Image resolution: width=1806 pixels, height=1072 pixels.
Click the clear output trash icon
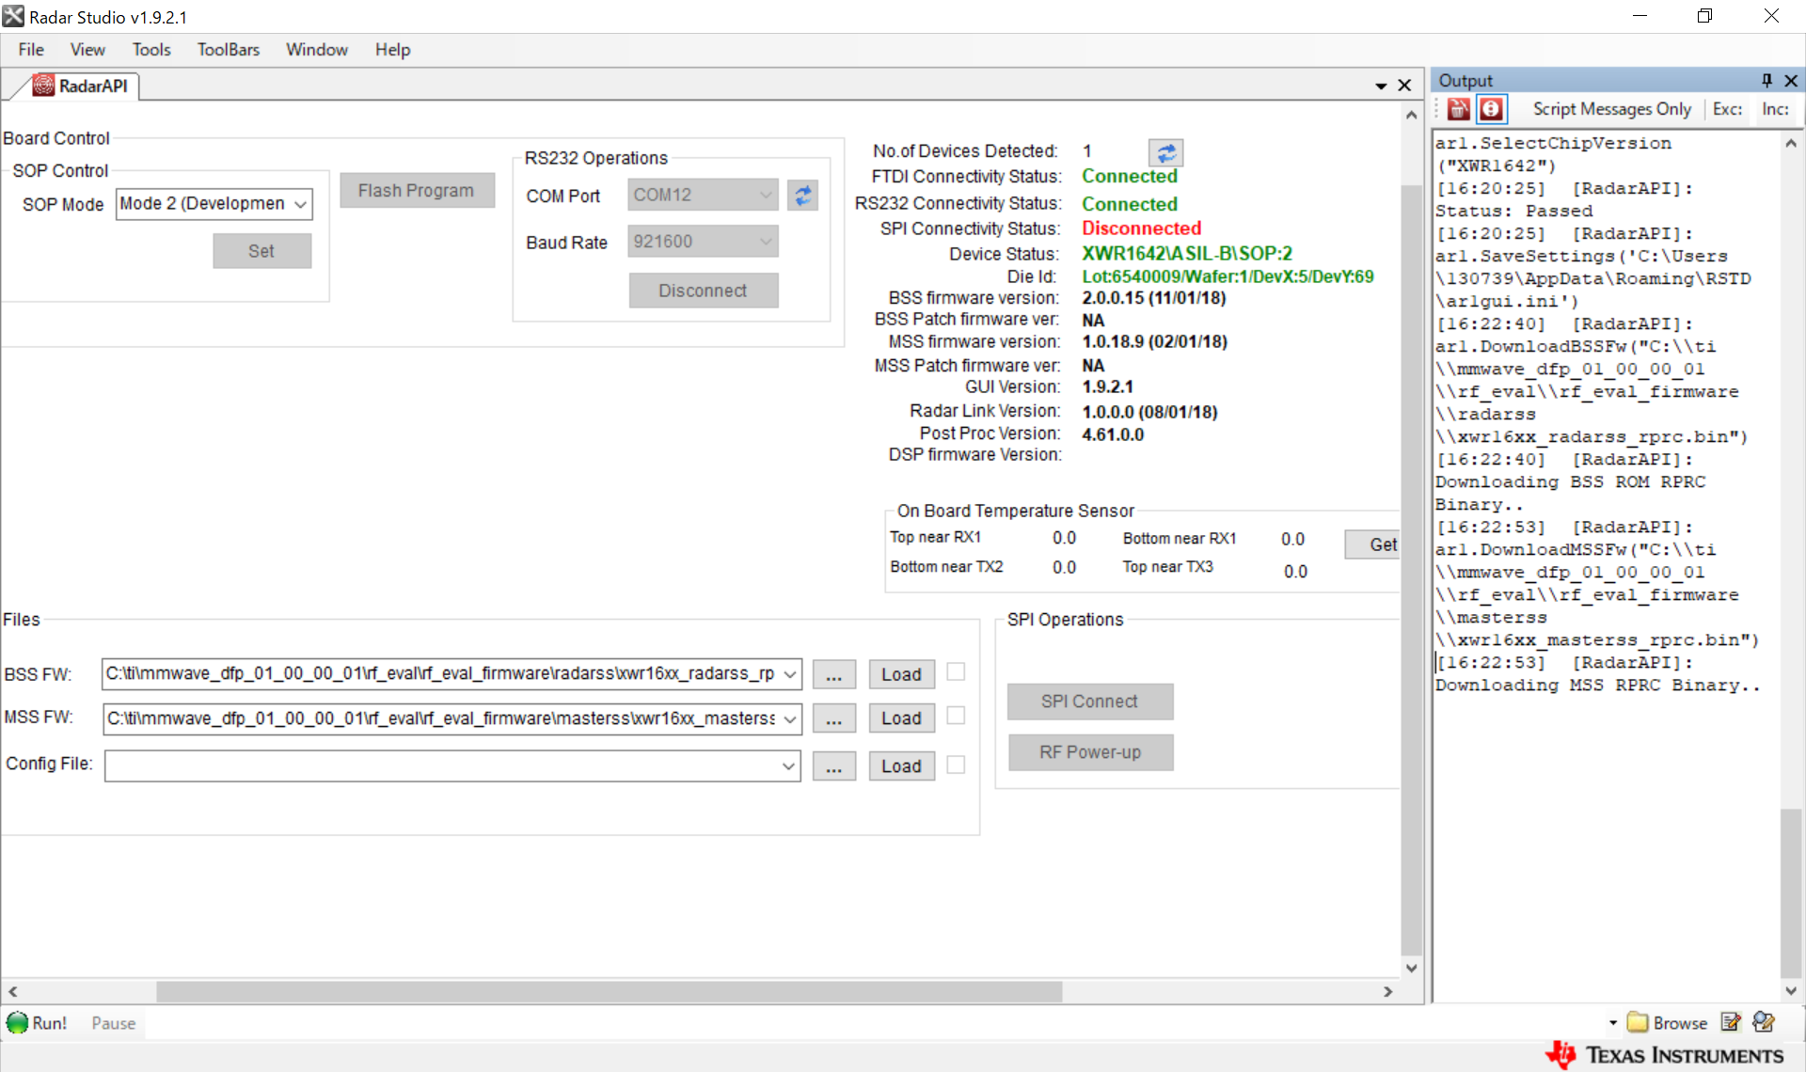pos(1458,109)
